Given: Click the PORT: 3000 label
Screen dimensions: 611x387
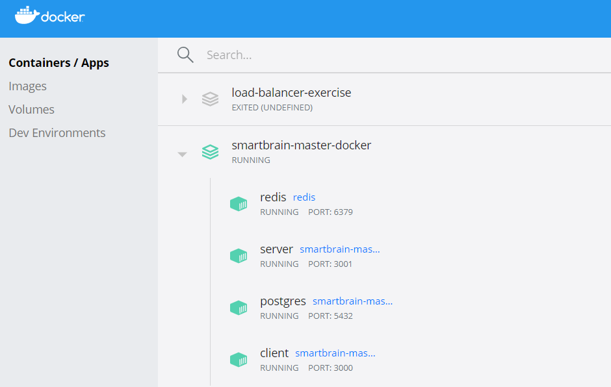Looking at the screenshot, I should 330,368.
